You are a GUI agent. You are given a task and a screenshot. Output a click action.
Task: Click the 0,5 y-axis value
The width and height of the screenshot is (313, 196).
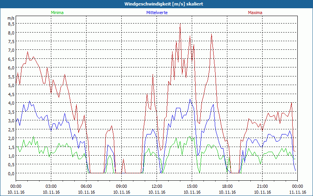click(11, 165)
